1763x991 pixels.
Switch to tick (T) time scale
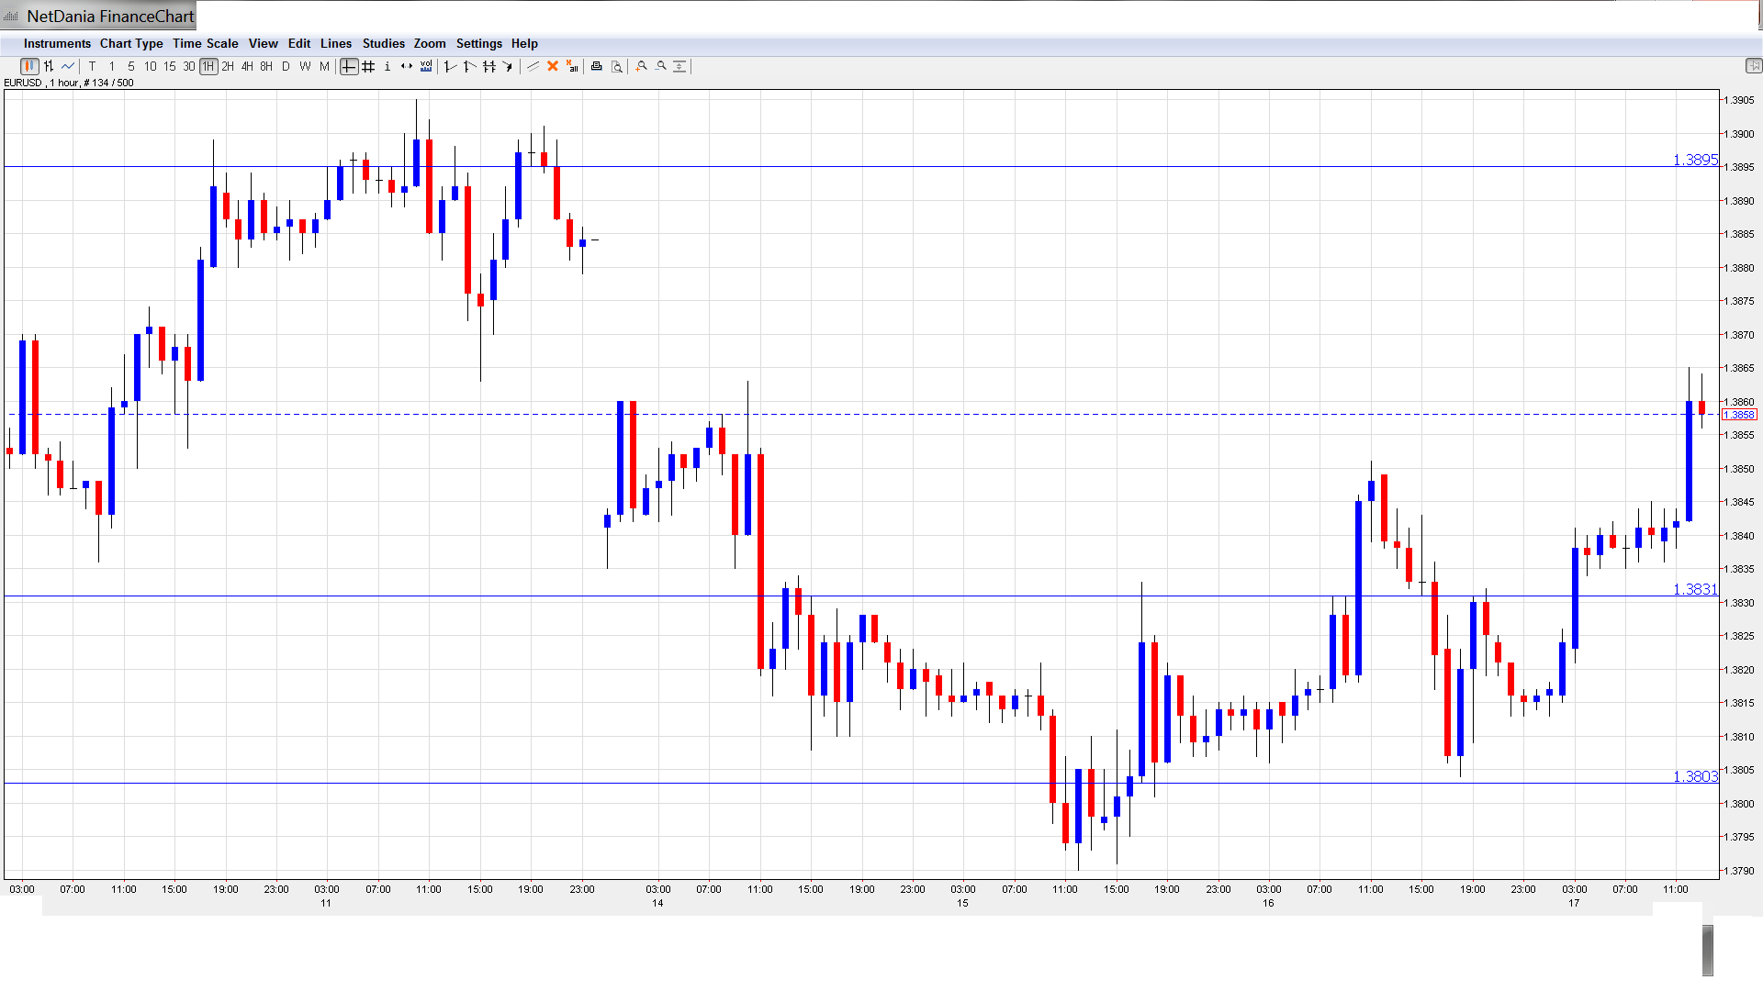pyautogui.click(x=93, y=66)
